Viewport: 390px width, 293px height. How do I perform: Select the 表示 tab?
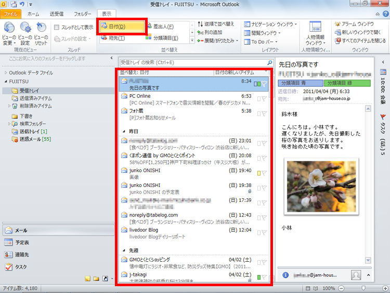click(107, 14)
